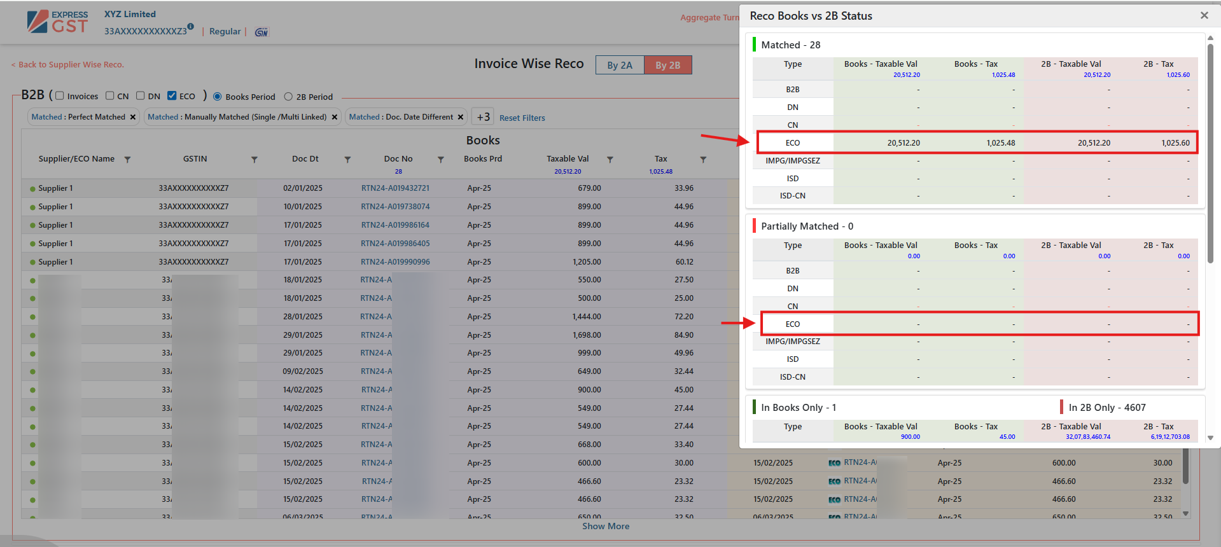This screenshot has width=1221, height=547.
Task: Click the GSTIN column filter icon
Action: tap(254, 160)
